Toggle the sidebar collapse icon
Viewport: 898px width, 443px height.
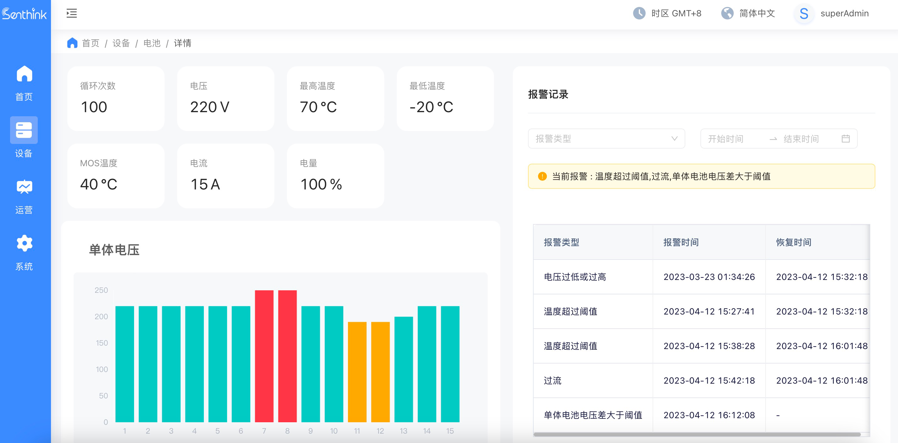pos(71,14)
